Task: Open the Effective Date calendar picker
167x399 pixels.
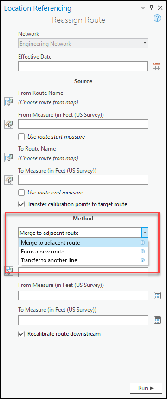Action: (156, 66)
